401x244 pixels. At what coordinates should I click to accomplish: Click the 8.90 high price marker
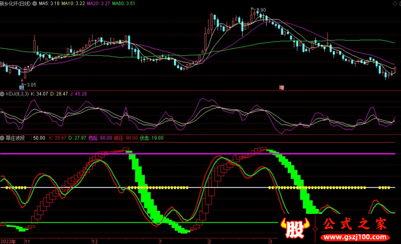[x=261, y=10]
